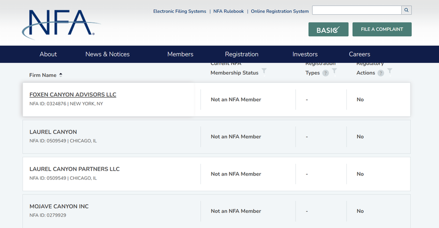Click Regulatory Actions help question icon
The height and width of the screenshot is (228, 439).
(x=381, y=73)
